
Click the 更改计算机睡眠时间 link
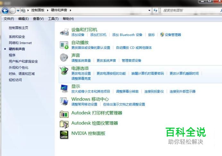coord(184,74)
